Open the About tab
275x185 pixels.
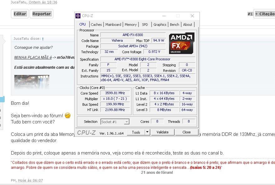[187, 25]
